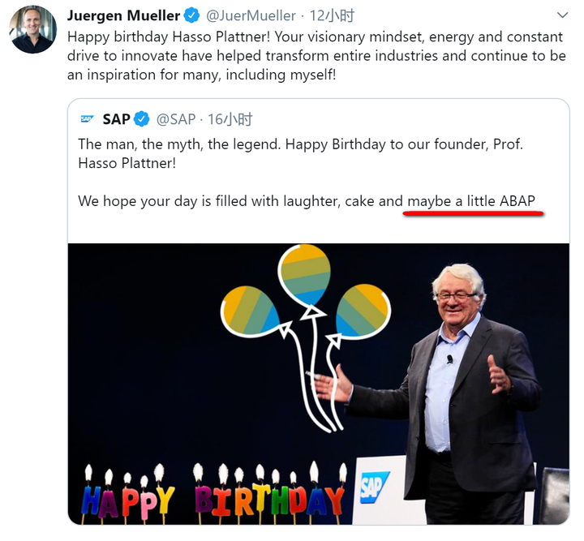Click Juergen Mueller's verified badge

click(192, 15)
